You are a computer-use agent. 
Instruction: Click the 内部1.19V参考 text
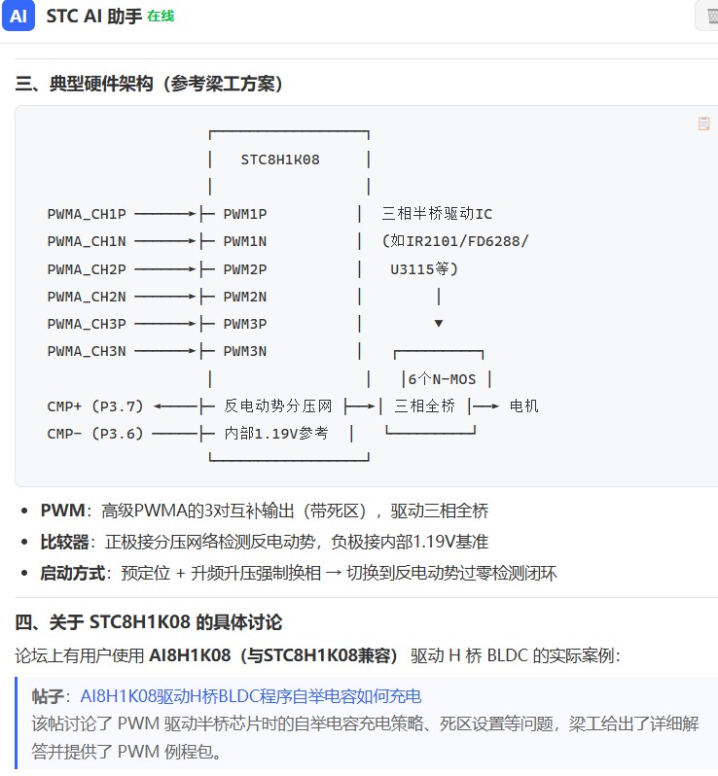pyautogui.click(x=276, y=433)
